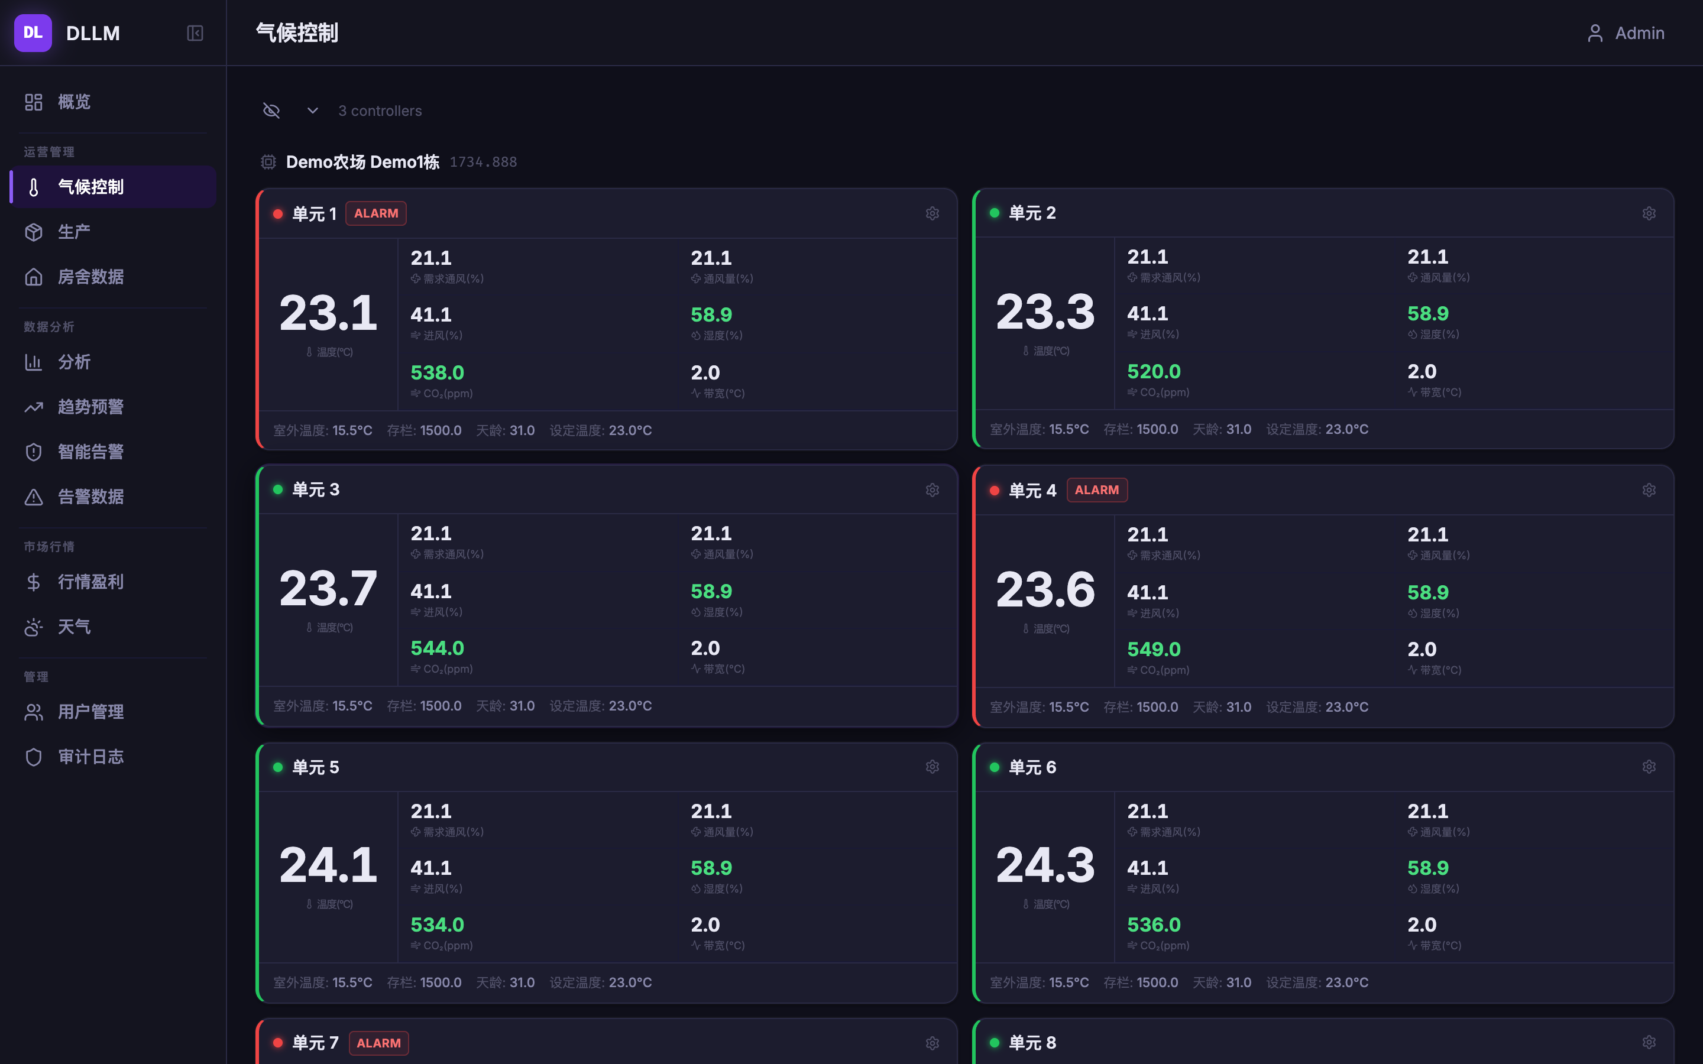The image size is (1703, 1064).
Task: Click 单元 2 green status dot
Action: pos(995,213)
